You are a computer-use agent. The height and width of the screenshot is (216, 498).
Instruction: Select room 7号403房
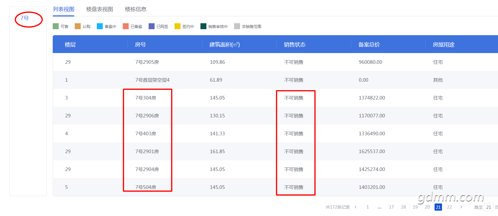146,133
